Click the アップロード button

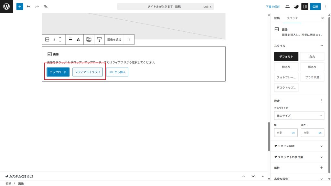click(x=58, y=72)
